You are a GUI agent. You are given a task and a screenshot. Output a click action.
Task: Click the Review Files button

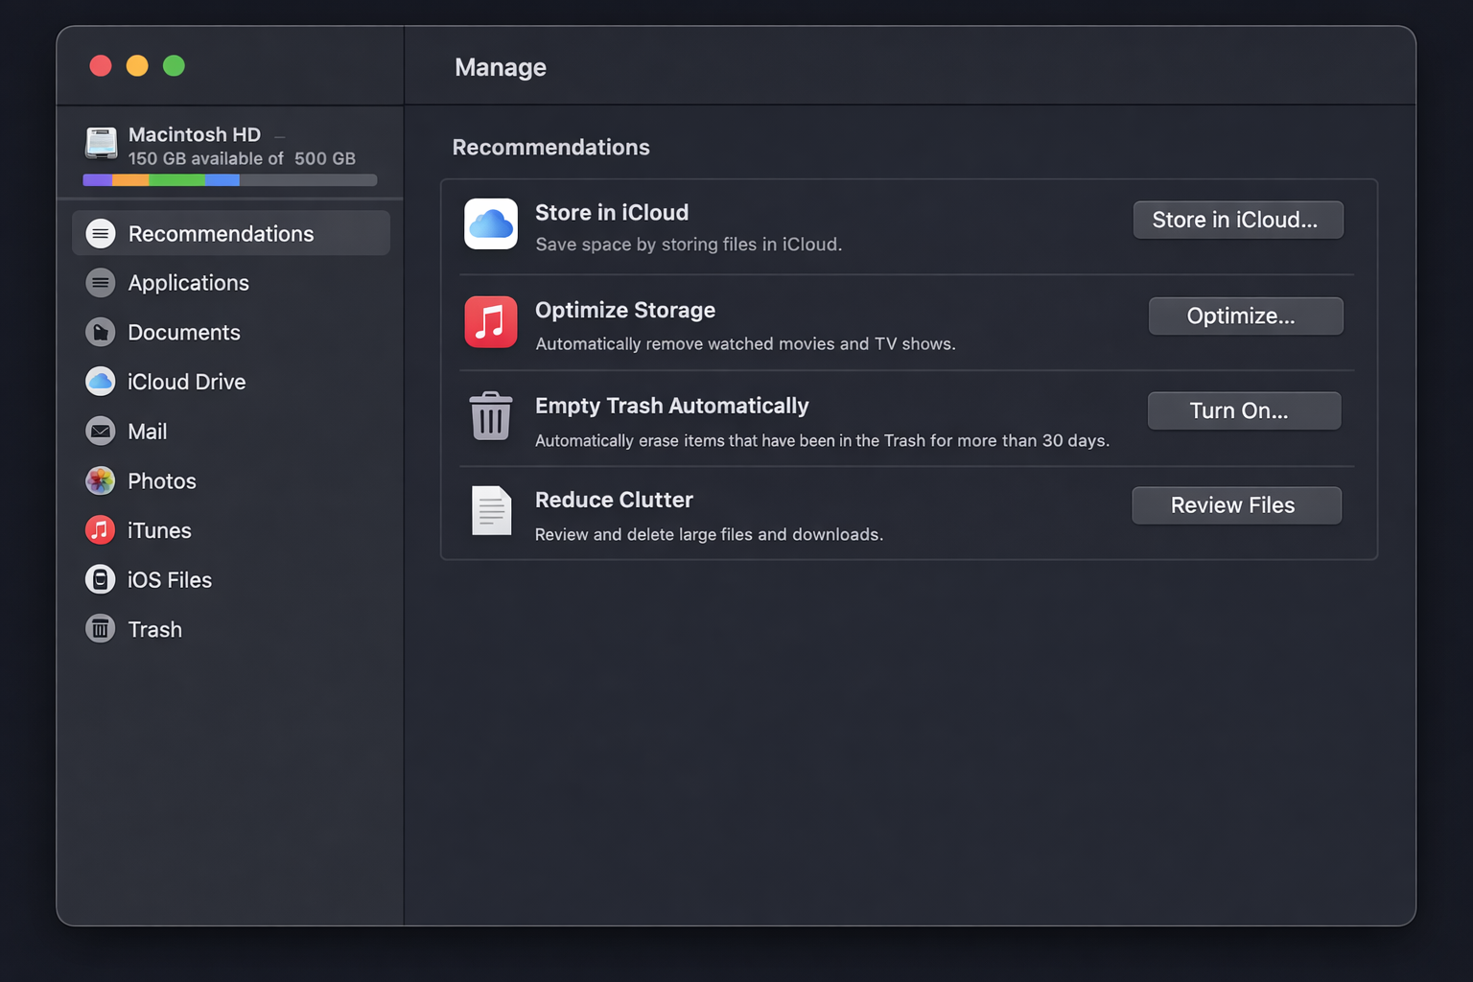(x=1237, y=505)
